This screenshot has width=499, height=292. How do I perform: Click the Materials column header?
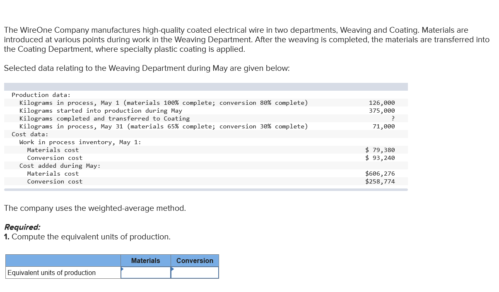pos(146,261)
